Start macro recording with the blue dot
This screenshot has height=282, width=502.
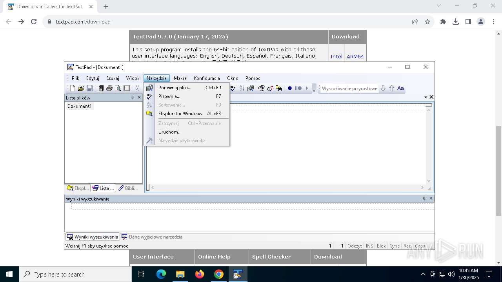click(x=290, y=89)
